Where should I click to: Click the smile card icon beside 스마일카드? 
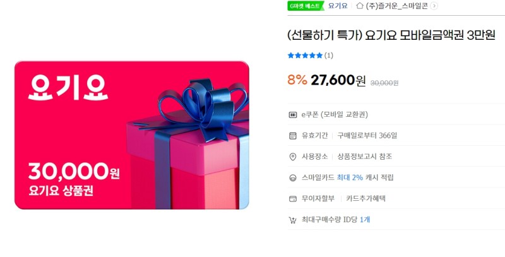point(292,178)
